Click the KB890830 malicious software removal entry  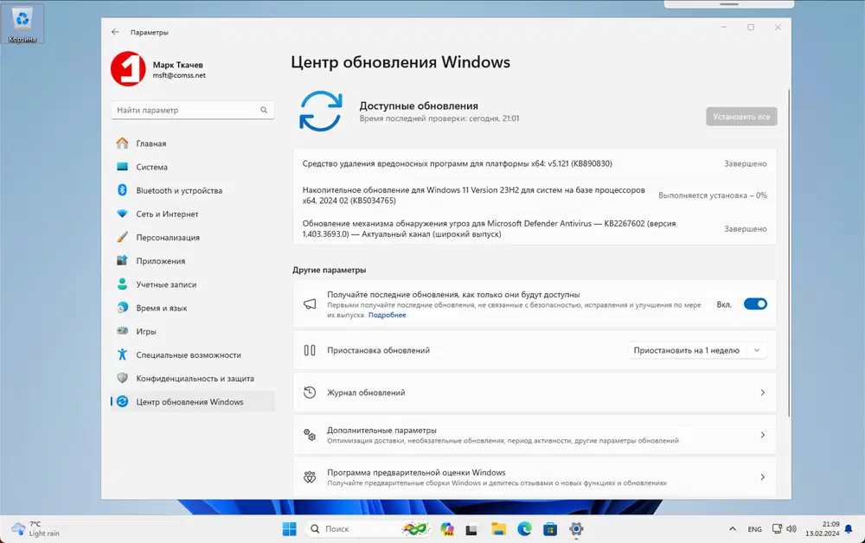[x=457, y=163]
